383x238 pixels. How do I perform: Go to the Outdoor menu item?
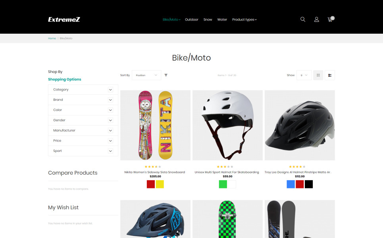coord(191,19)
